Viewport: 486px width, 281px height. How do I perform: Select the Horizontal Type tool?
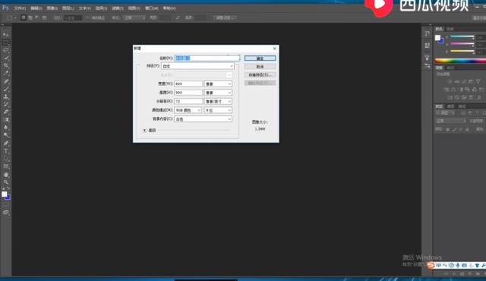(6, 151)
